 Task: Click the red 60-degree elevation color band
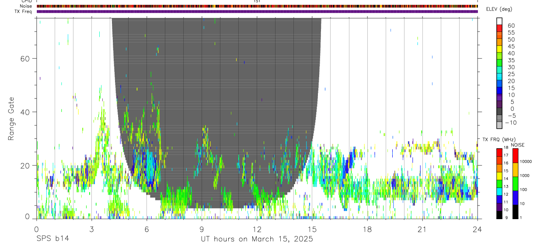coord(499,27)
